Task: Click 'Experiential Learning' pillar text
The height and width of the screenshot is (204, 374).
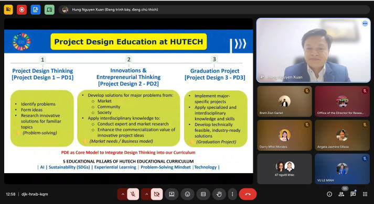Action: [x=115, y=167]
